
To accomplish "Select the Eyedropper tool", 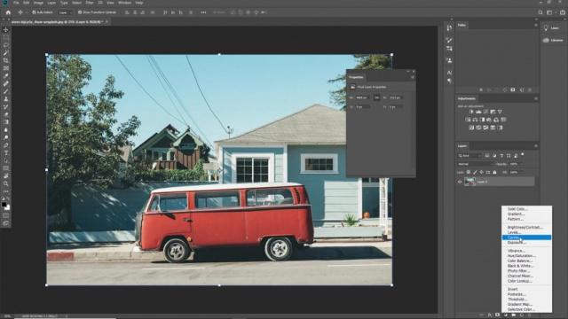I will click(x=6, y=76).
